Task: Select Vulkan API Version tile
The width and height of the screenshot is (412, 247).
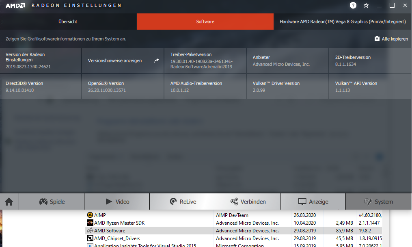Action: point(370,87)
